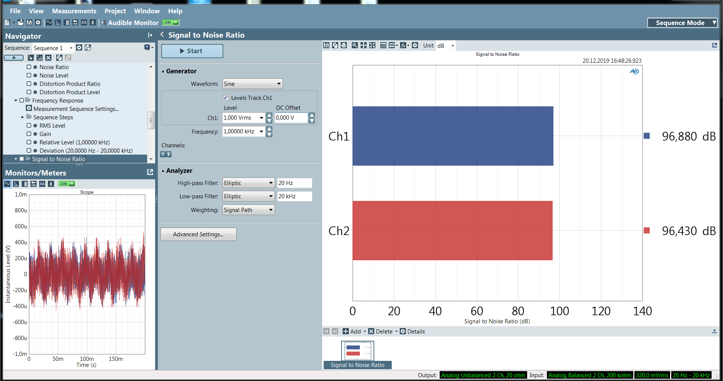Uncheck the Levels Track Ch1 checkbox

point(226,98)
